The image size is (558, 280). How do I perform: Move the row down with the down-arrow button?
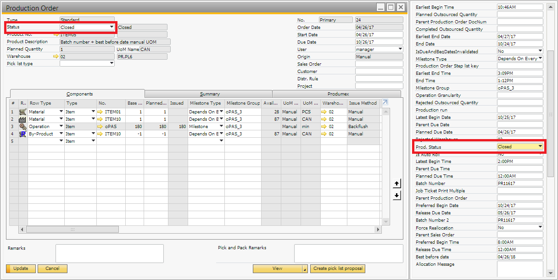point(397,195)
